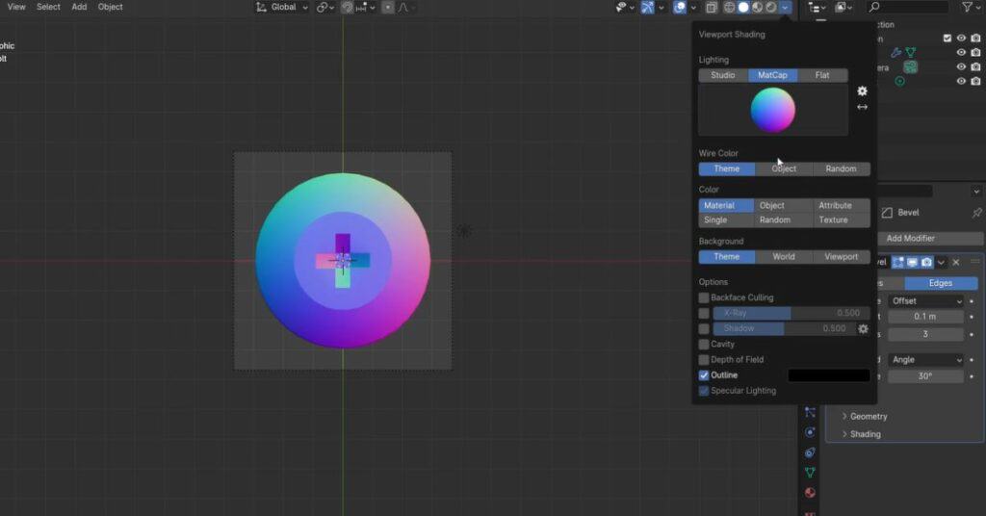986x516 pixels.
Task: Select solid viewport shading mode
Action: point(743,8)
